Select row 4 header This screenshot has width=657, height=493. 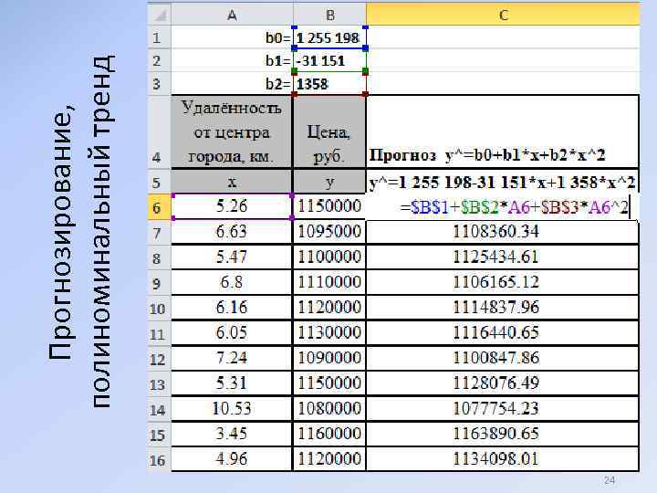(x=159, y=132)
